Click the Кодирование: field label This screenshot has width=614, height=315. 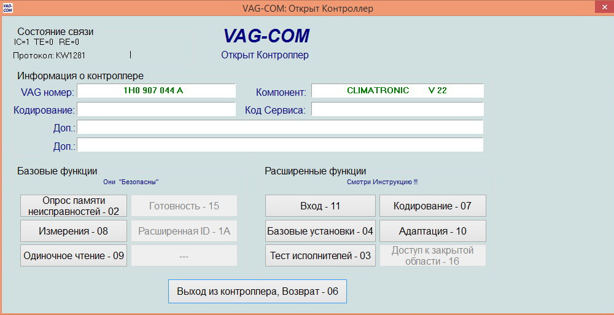pyautogui.click(x=44, y=111)
